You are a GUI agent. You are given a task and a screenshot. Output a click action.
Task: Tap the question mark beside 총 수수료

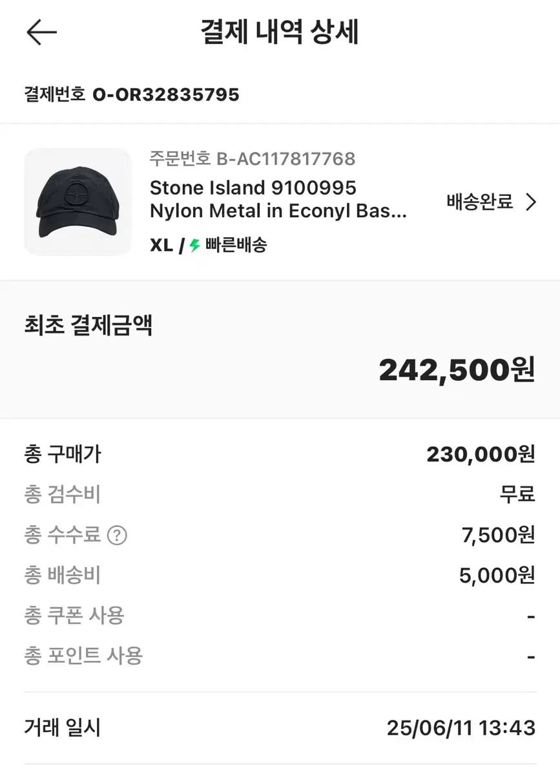[x=117, y=535]
